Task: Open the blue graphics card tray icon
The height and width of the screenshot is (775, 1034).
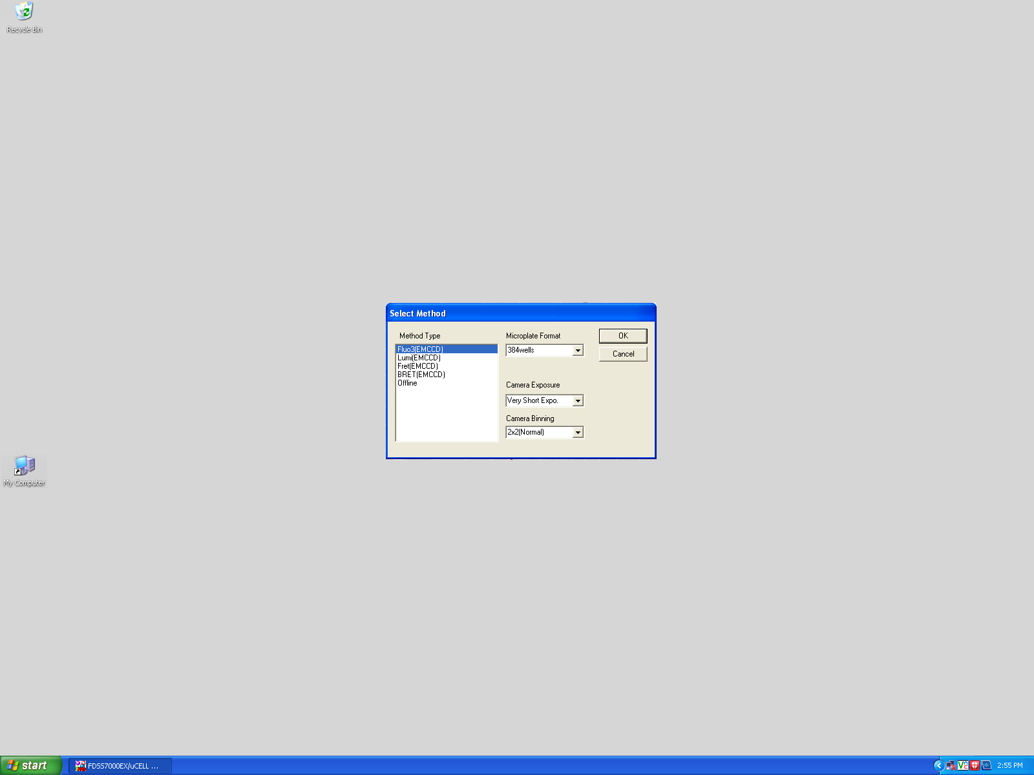Action: (986, 765)
